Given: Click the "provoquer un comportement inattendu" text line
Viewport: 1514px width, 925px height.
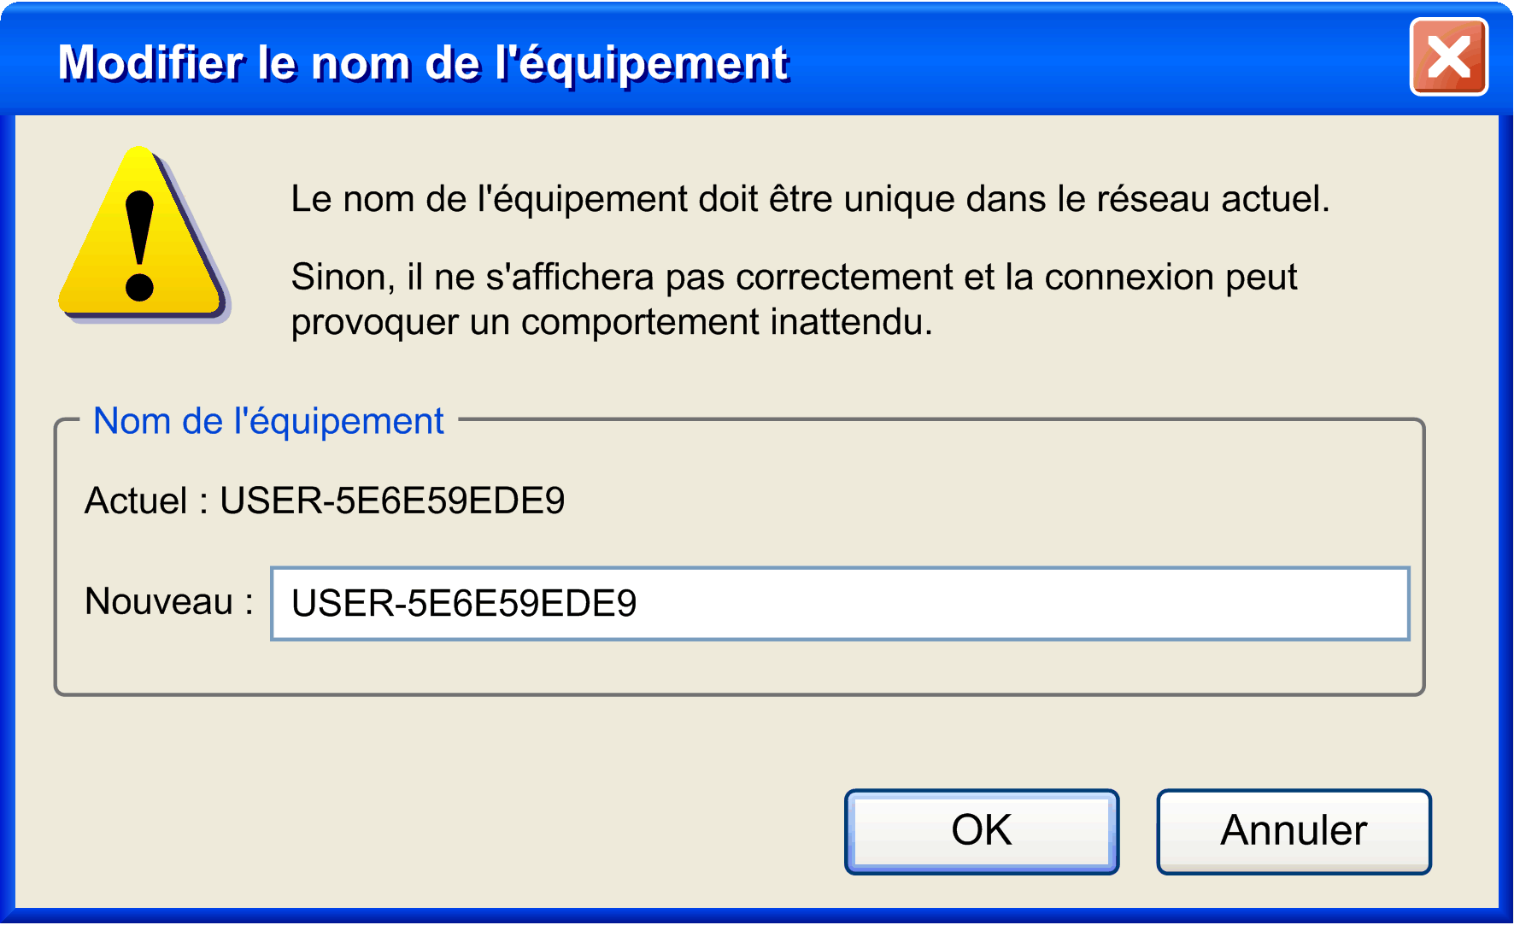Looking at the screenshot, I should 611,323.
